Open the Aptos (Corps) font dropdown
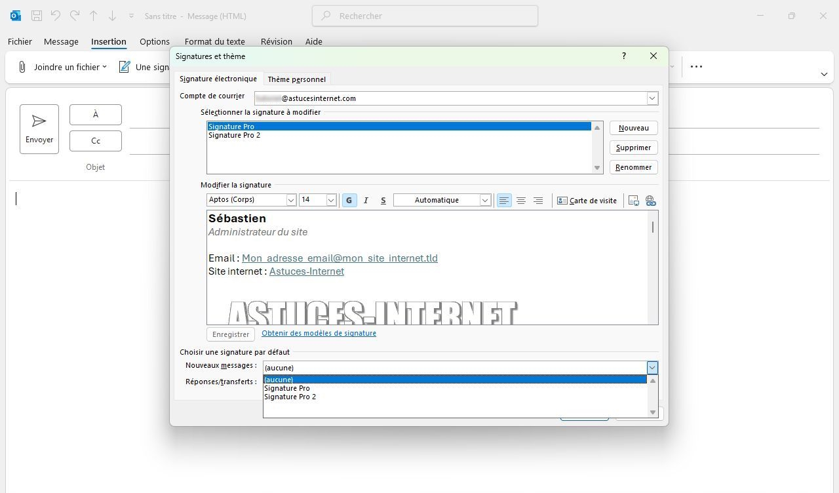Viewport: 839px width, 493px height. (x=291, y=200)
